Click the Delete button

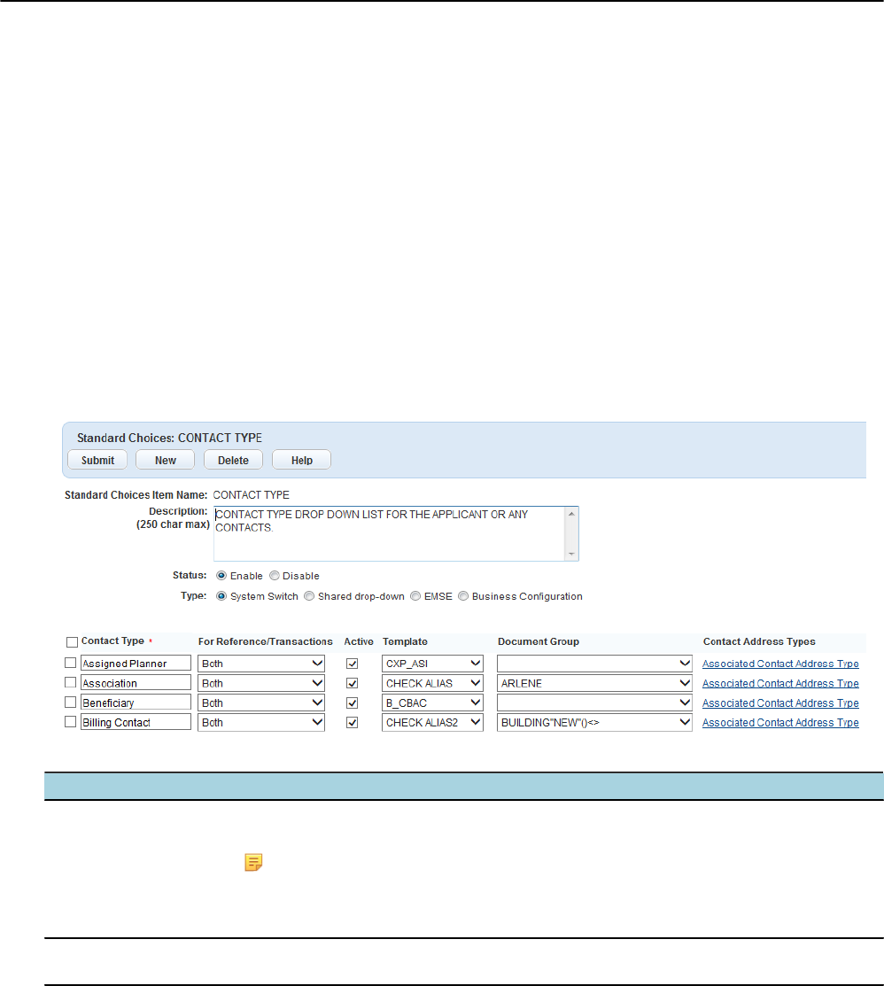click(233, 460)
